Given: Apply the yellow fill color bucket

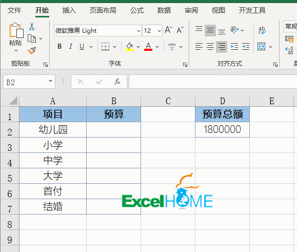Looking at the screenshot, I should click(129, 47).
